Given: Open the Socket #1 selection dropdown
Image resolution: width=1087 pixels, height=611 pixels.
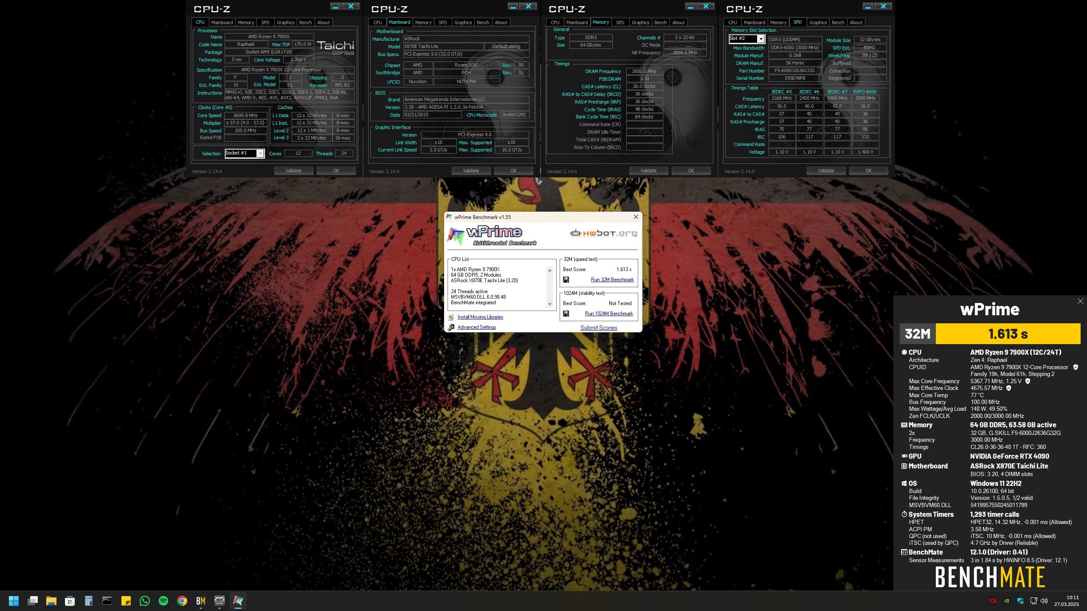Looking at the screenshot, I should 260,153.
